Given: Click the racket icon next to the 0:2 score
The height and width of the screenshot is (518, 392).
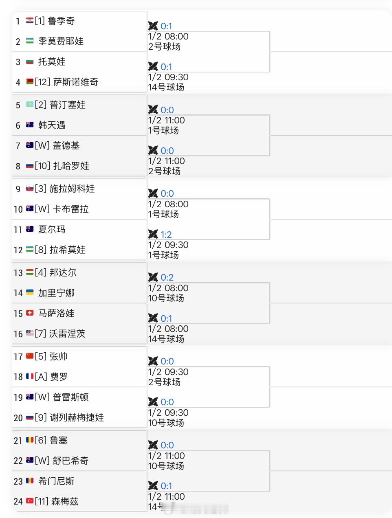Looking at the screenshot, I should coord(153,277).
